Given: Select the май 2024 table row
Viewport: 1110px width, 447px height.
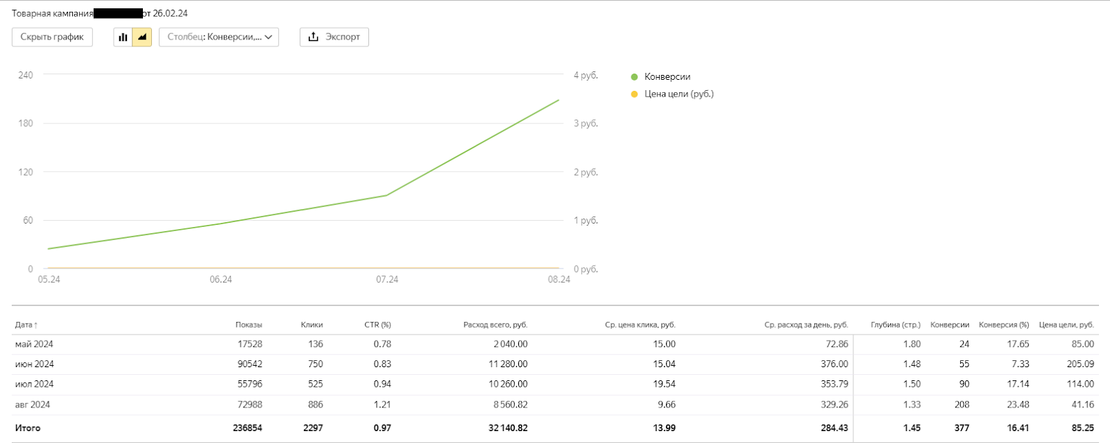Looking at the screenshot, I should (x=555, y=344).
